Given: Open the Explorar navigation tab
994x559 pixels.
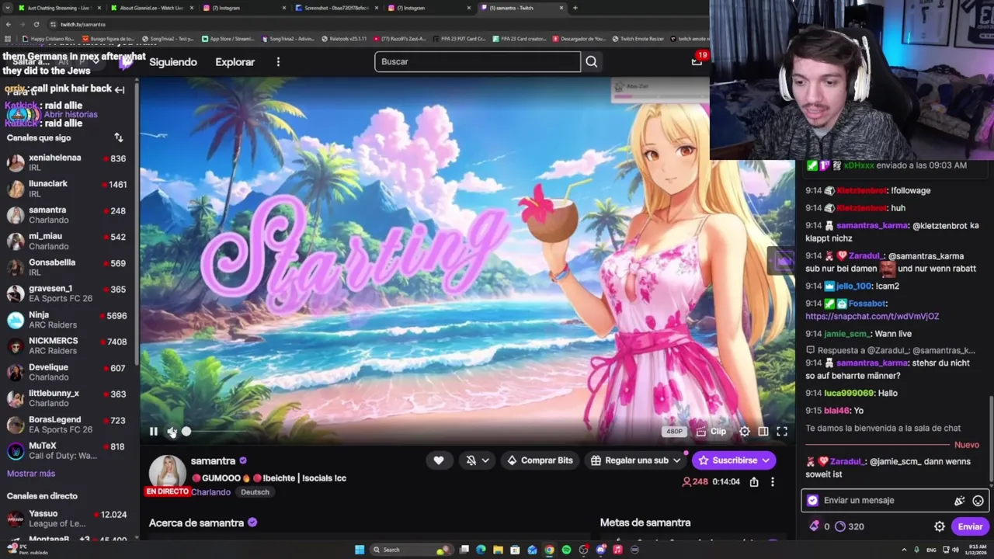Looking at the screenshot, I should (235, 62).
